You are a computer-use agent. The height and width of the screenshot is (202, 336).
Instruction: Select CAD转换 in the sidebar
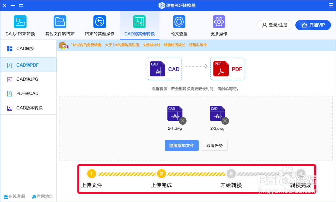(28, 49)
